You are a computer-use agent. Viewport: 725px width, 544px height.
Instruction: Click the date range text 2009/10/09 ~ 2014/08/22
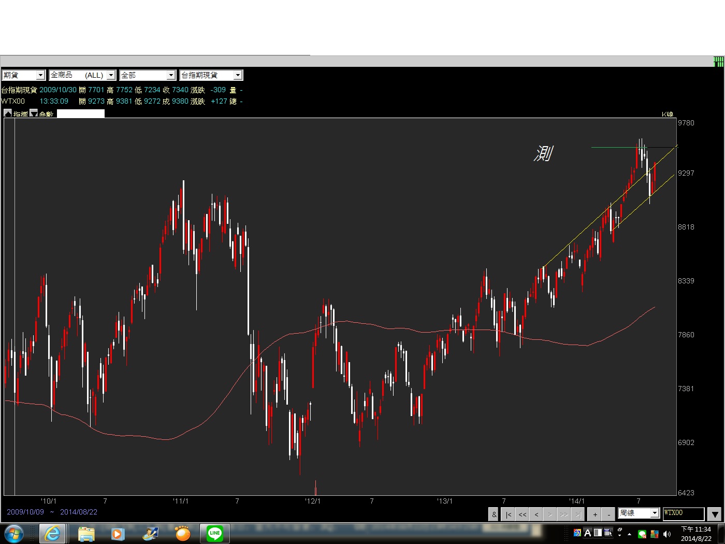pos(52,512)
